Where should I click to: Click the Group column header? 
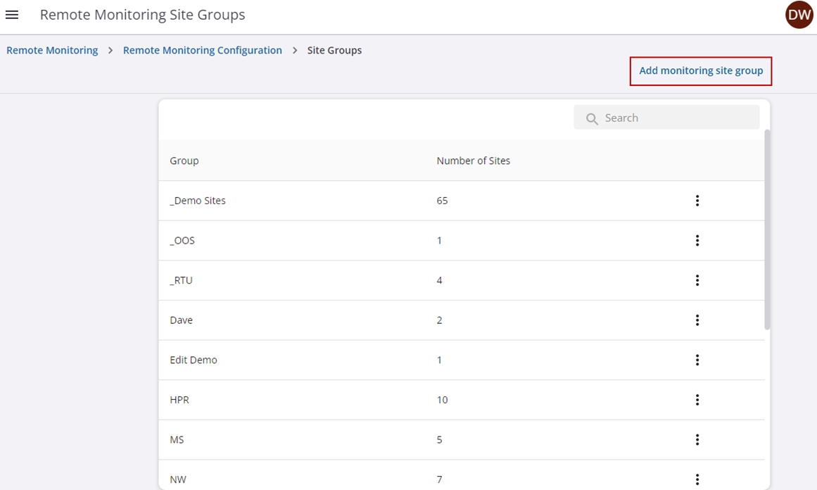(x=184, y=161)
